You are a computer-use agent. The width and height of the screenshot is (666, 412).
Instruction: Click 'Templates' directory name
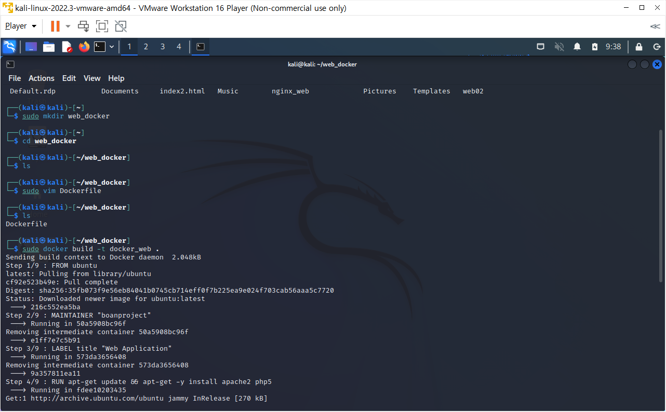pyautogui.click(x=432, y=91)
